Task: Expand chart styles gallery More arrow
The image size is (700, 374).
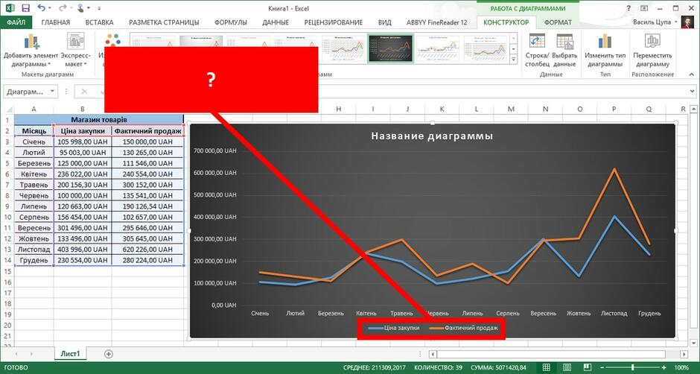Action: (513, 59)
